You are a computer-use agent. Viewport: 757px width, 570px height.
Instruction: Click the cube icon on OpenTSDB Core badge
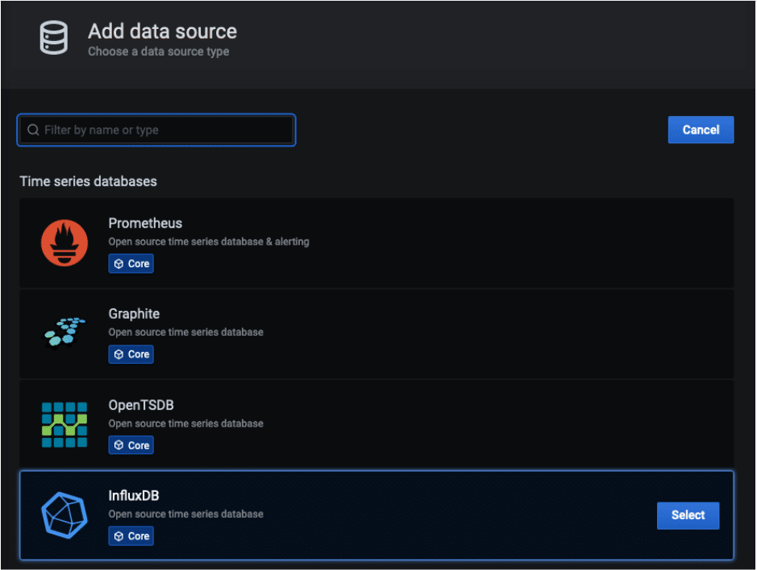(120, 444)
